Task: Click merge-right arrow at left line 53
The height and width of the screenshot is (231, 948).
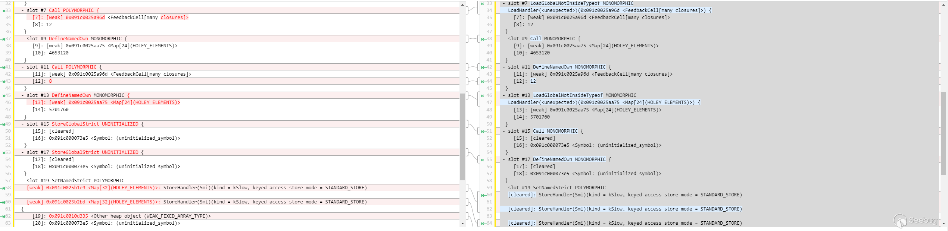Action: coord(3,152)
